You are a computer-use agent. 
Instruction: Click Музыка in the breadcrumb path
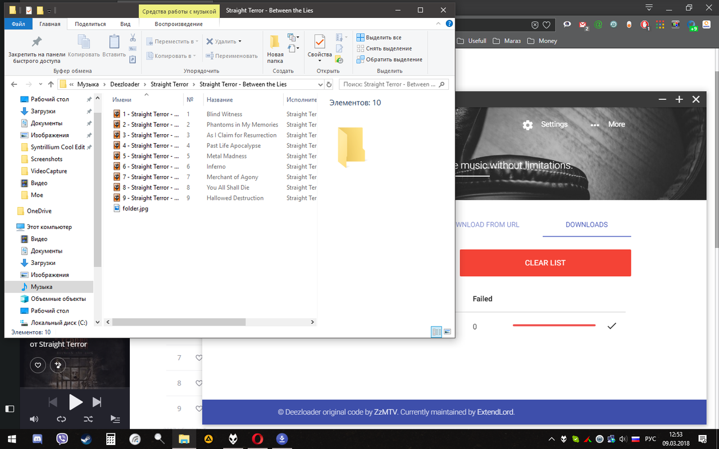pyautogui.click(x=88, y=84)
